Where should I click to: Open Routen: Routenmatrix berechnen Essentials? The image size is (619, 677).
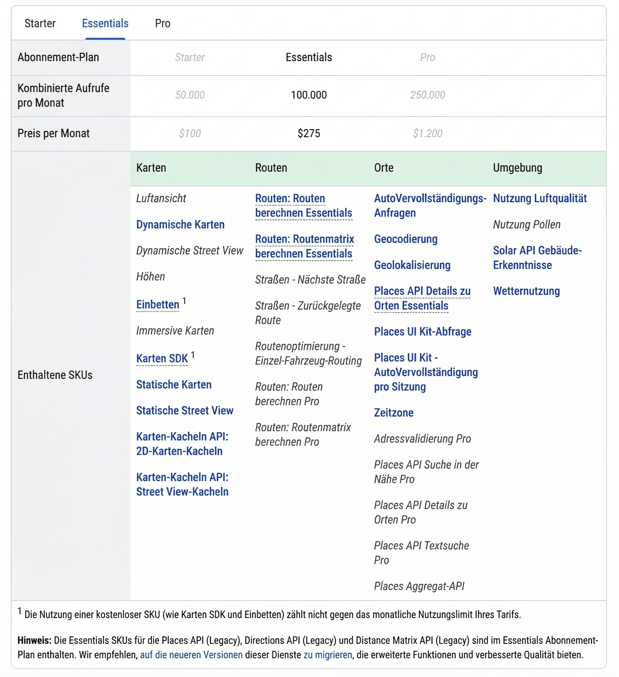[305, 246]
